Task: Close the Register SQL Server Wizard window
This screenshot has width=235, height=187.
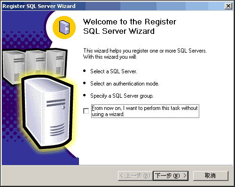Action: 228,6
